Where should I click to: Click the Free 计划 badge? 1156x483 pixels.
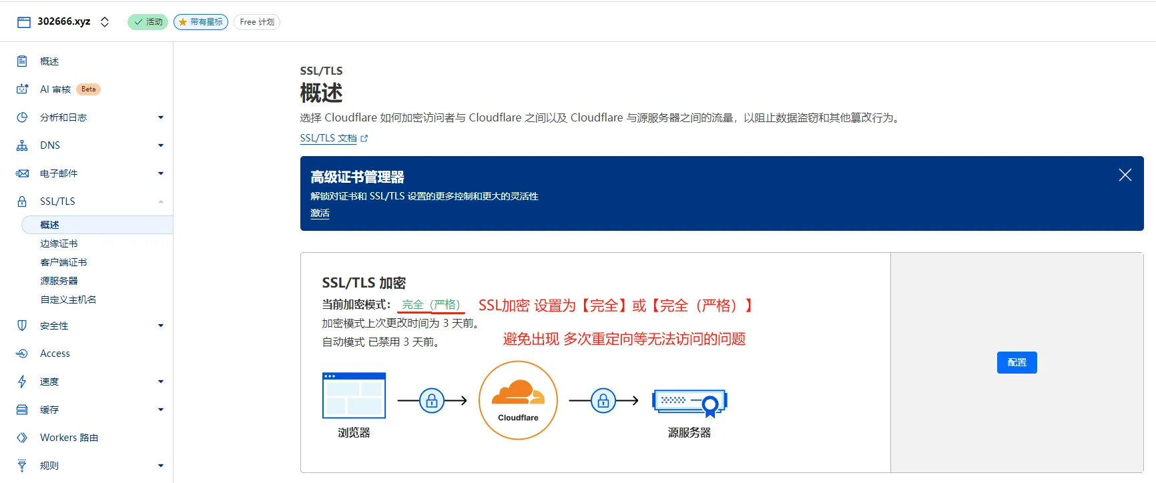257,22
